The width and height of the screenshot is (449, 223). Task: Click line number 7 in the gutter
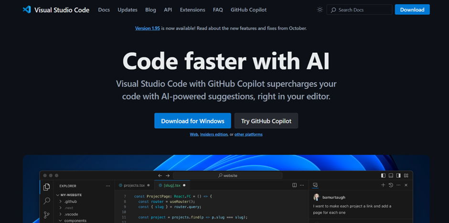tap(125, 196)
